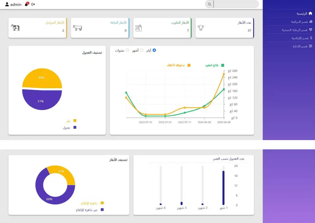Click the dollar icon for قسم الإنتاجية
This screenshot has height=223, width=315.
coord(311,38)
